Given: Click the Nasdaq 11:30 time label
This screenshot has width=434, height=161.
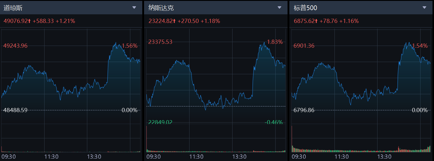Looking at the screenshot, I should (196, 157).
